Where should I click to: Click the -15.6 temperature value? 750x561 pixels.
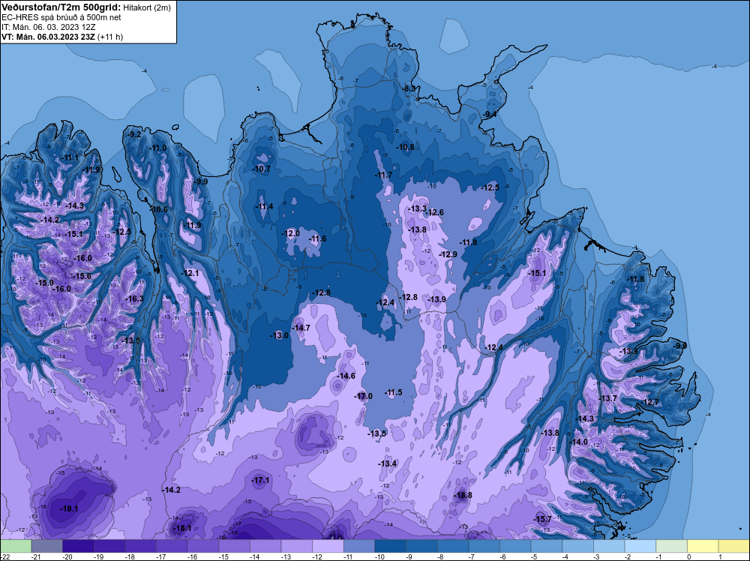(82, 276)
